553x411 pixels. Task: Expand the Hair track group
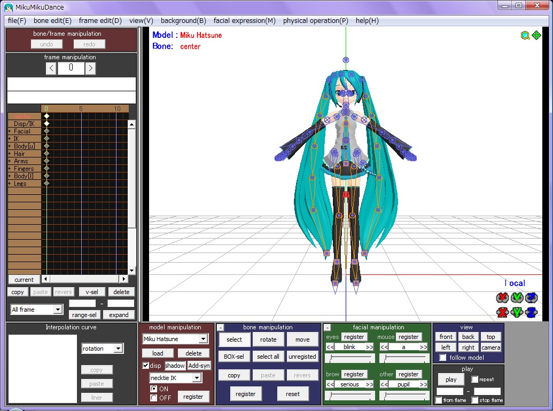[x=10, y=154]
